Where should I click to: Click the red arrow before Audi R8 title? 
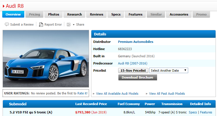[3, 6]
